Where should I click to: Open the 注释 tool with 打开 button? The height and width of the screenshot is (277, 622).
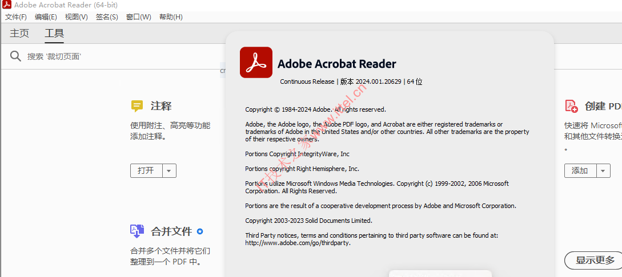point(146,170)
